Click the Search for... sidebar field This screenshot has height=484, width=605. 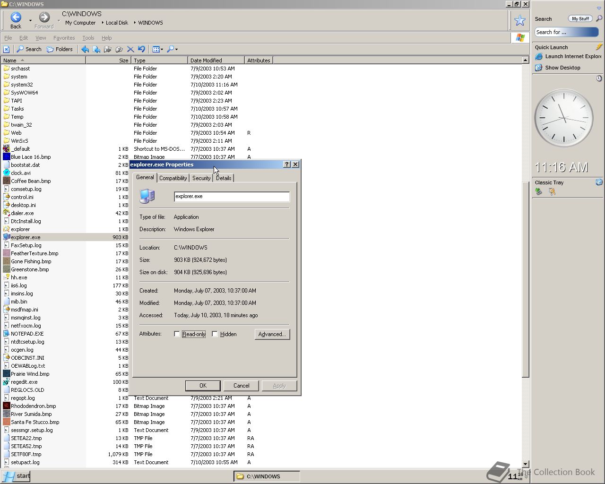(566, 32)
